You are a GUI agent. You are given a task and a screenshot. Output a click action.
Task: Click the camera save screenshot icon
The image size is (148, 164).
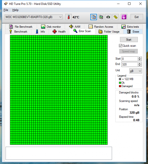point(108,17)
